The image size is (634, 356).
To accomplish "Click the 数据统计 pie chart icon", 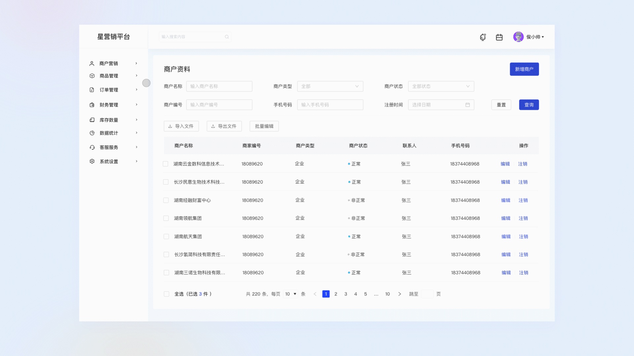I will pos(92,133).
